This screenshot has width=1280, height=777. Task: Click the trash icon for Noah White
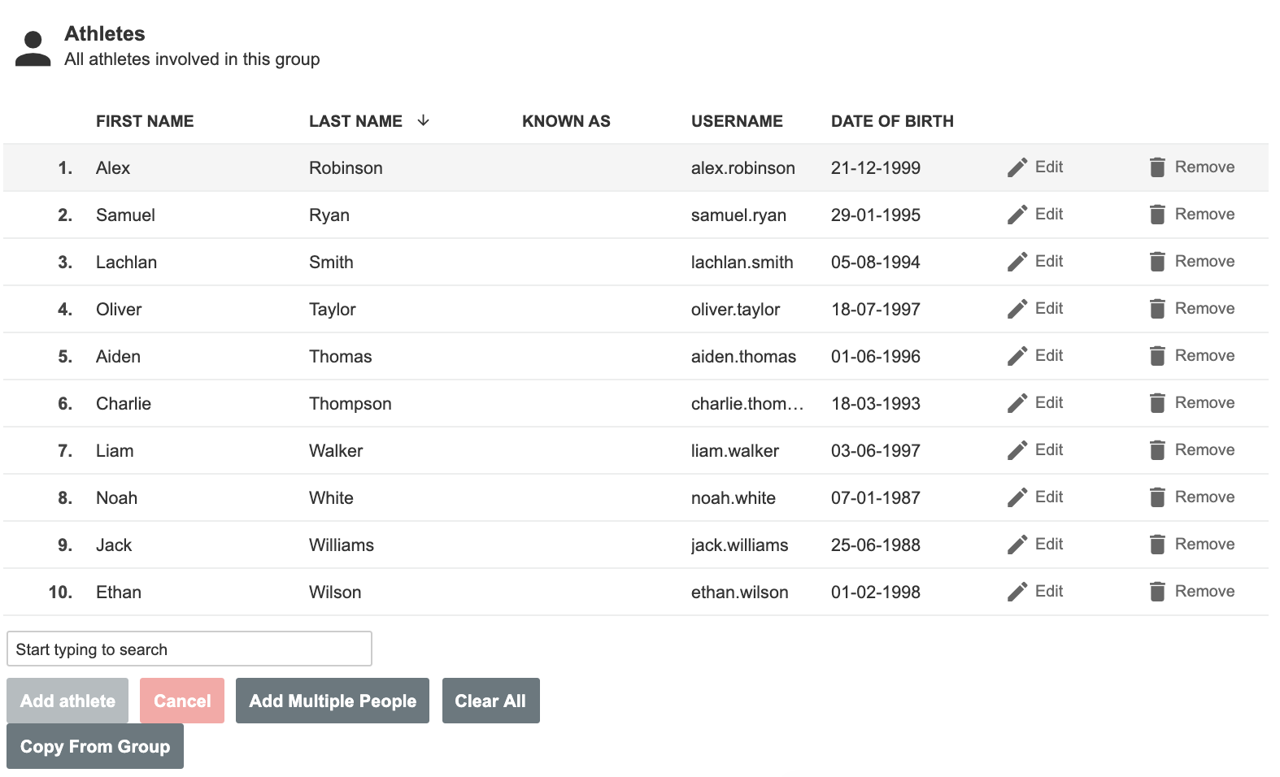[x=1157, y=497]
